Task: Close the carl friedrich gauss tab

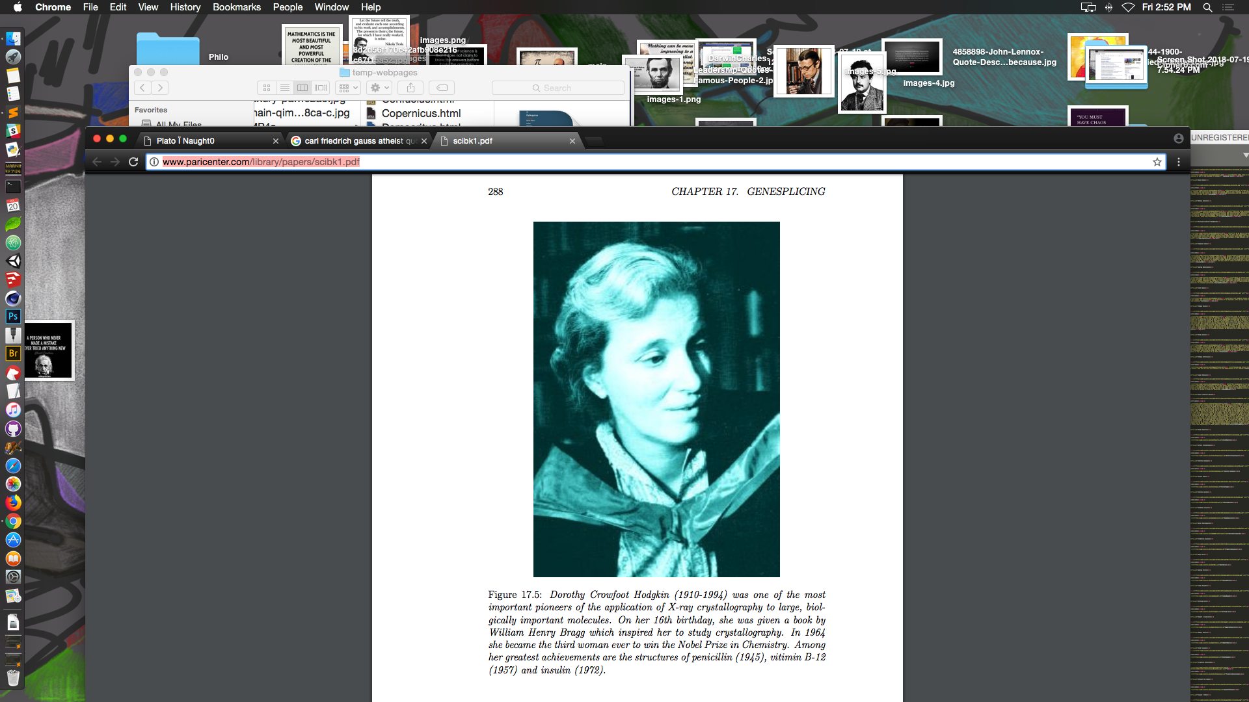Action: click(x=424, y=141)
